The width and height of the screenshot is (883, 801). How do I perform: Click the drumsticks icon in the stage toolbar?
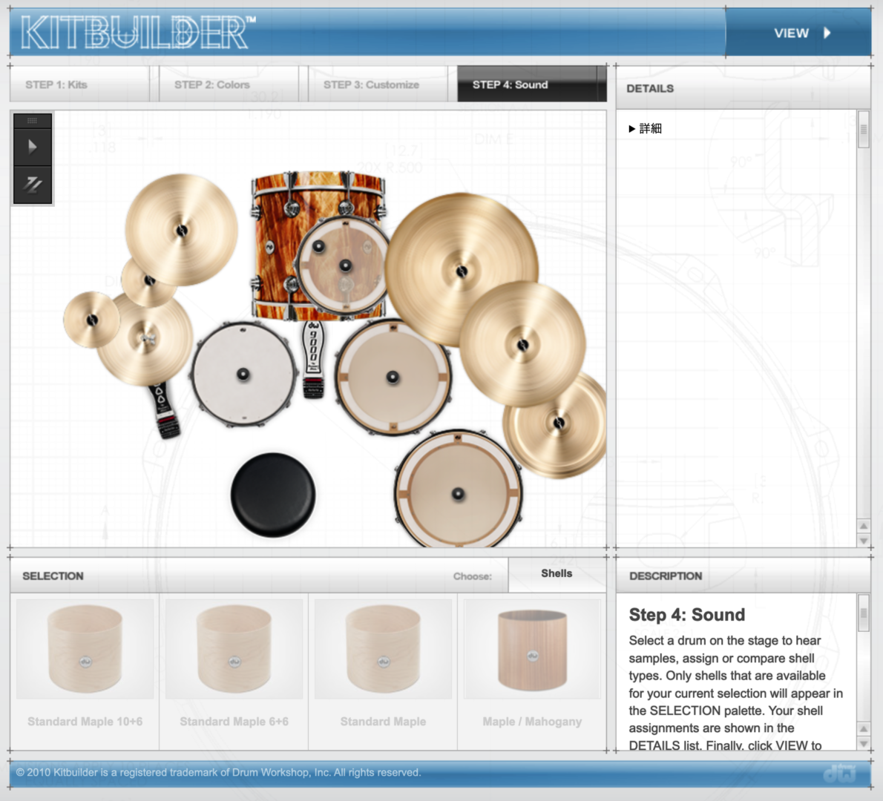pos(33,185)
